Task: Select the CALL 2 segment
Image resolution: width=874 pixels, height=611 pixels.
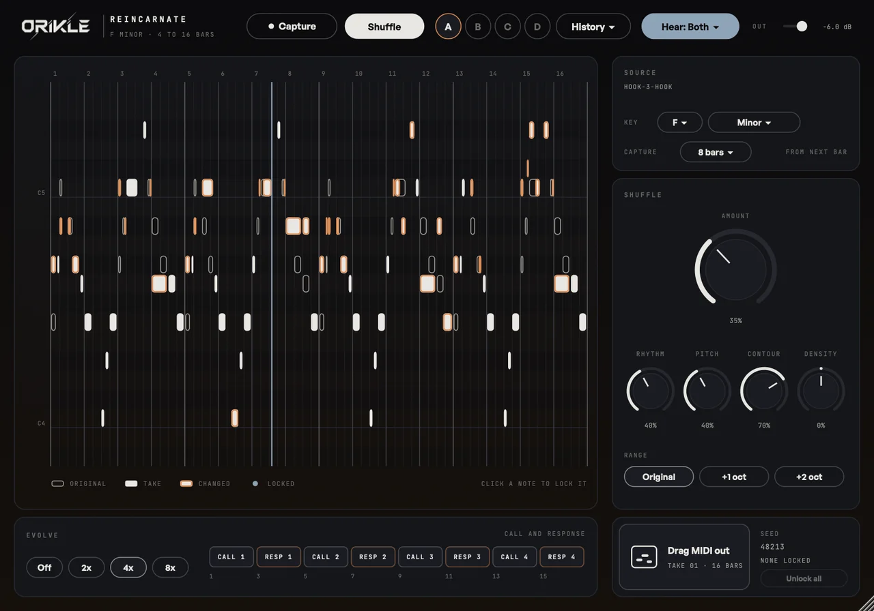Action: coord(326,557)
